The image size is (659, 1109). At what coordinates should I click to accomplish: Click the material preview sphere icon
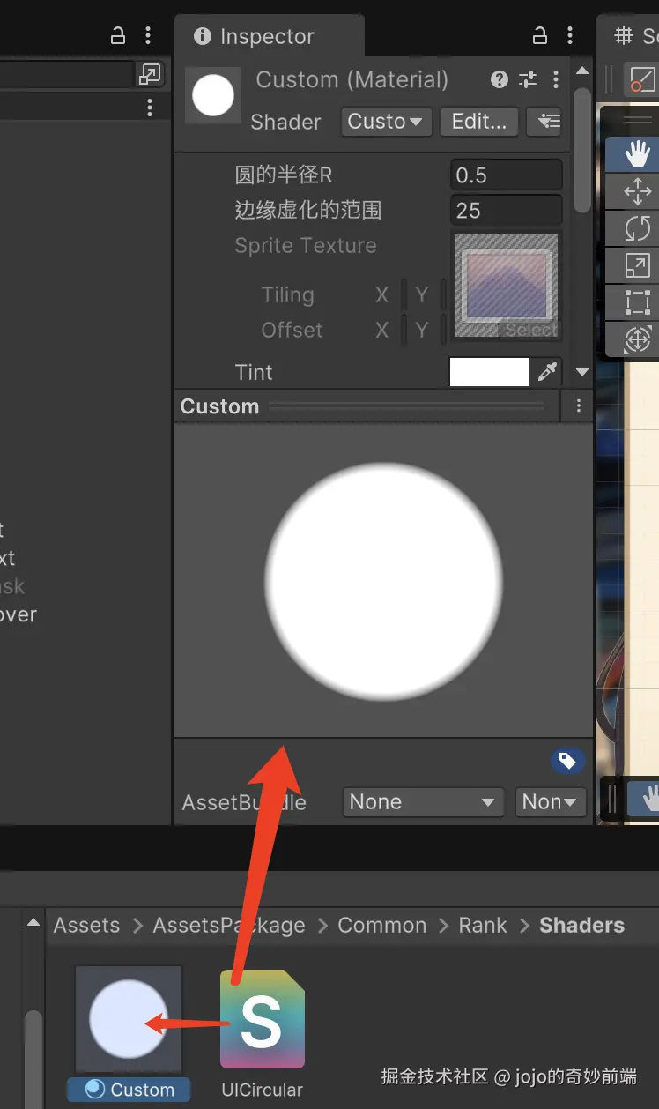point(213,95)
